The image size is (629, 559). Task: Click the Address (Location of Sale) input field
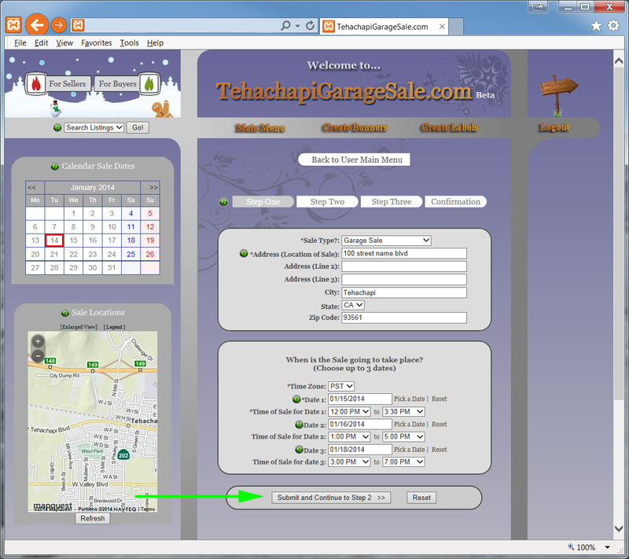tap(404, 253)
